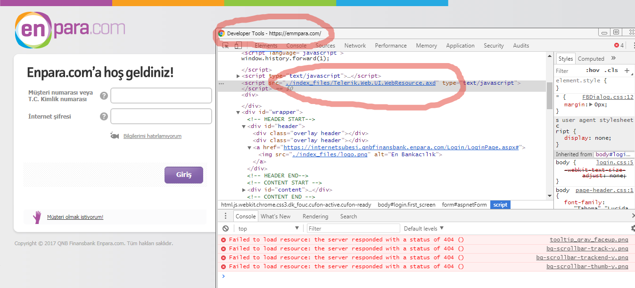
Task: Open the login.css:5 stylesheet link
Action: [x=615, y=162]
